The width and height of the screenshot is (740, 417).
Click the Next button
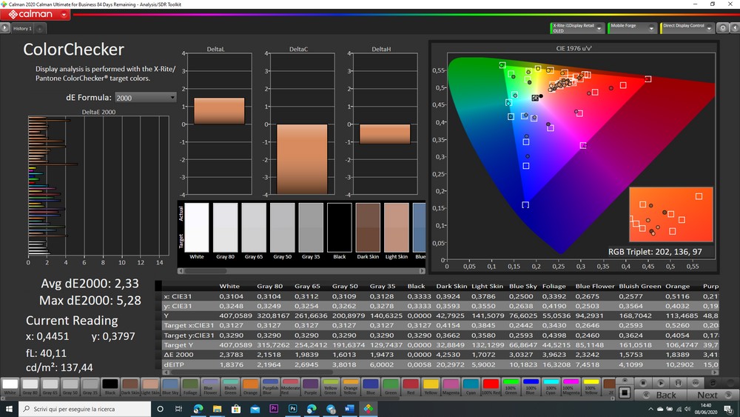[x=708, y=395]
